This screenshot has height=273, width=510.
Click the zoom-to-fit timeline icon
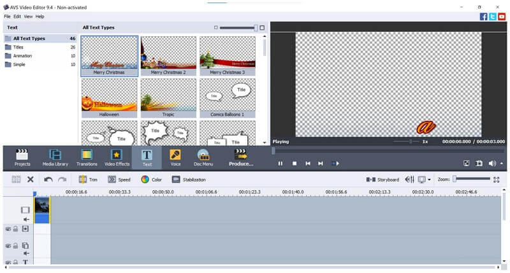(497, 179)
